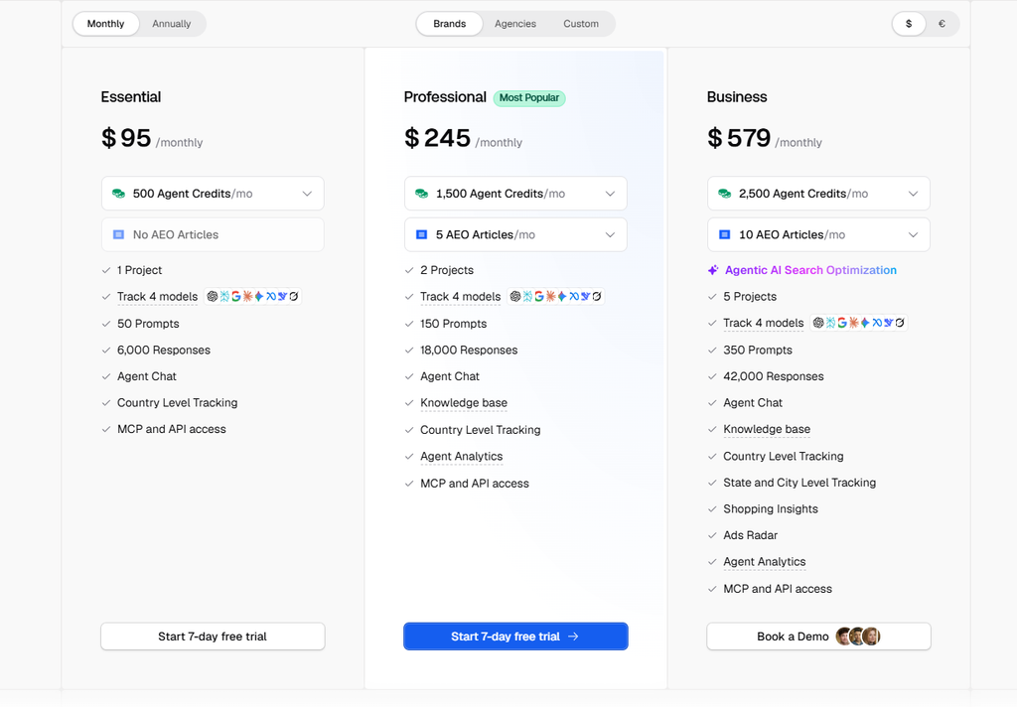Click the team avatars on Book a Demo

tap(857, 636)
